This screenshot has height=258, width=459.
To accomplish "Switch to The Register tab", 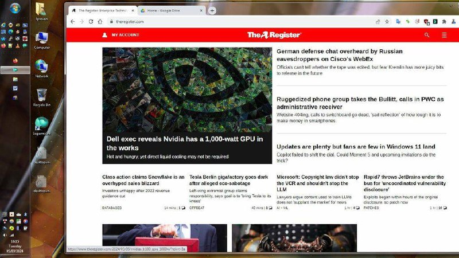I will click(103, 10).
